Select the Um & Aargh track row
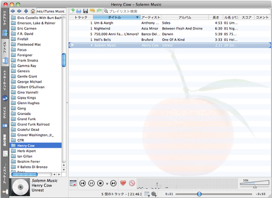The width and height of the screenshot is (272, 198). pyautogui.click(x=170, y=23)
